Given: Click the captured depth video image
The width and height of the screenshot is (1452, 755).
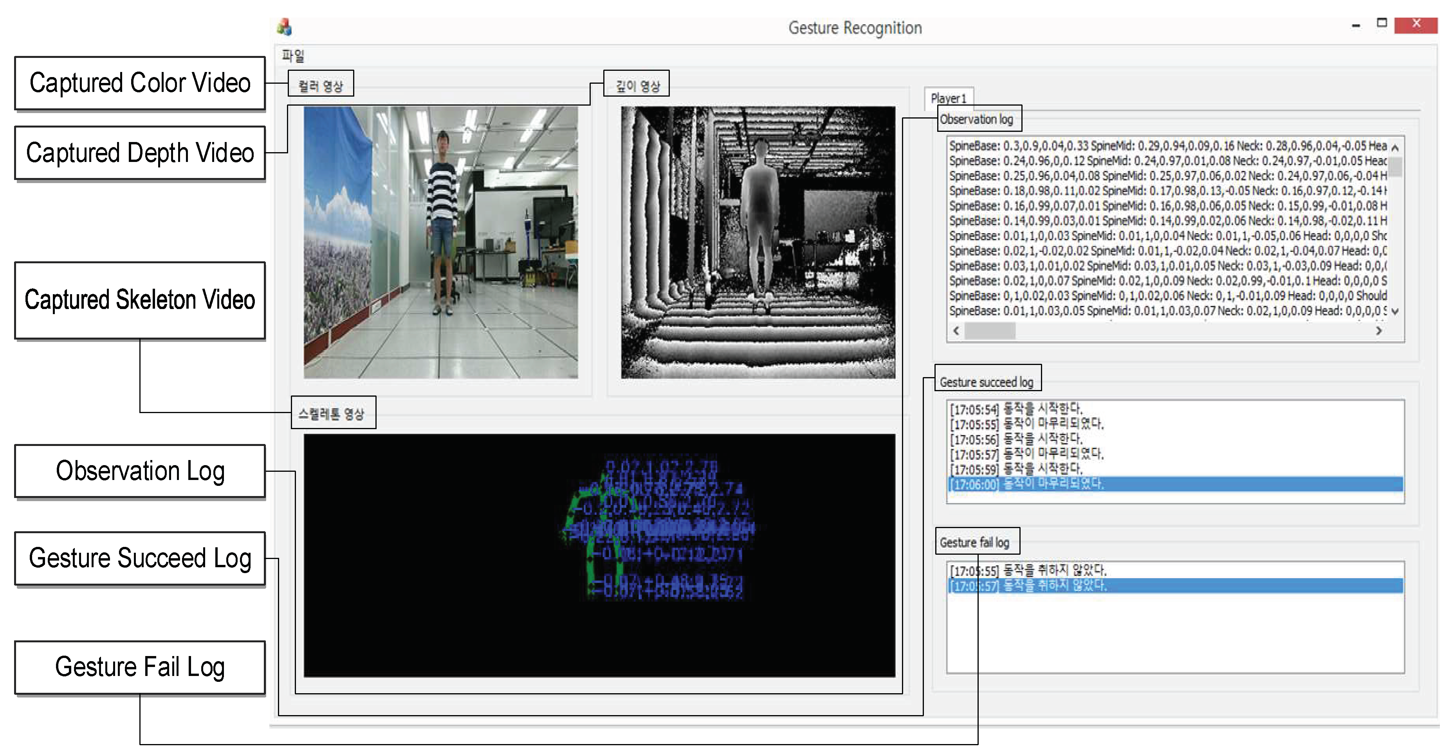Looking at the screenshot, I should click(x=758, y=242).
